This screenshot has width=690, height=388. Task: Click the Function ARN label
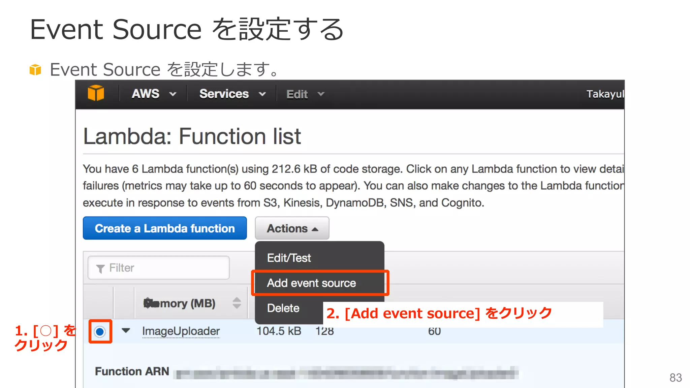click(x=132, y=371)
